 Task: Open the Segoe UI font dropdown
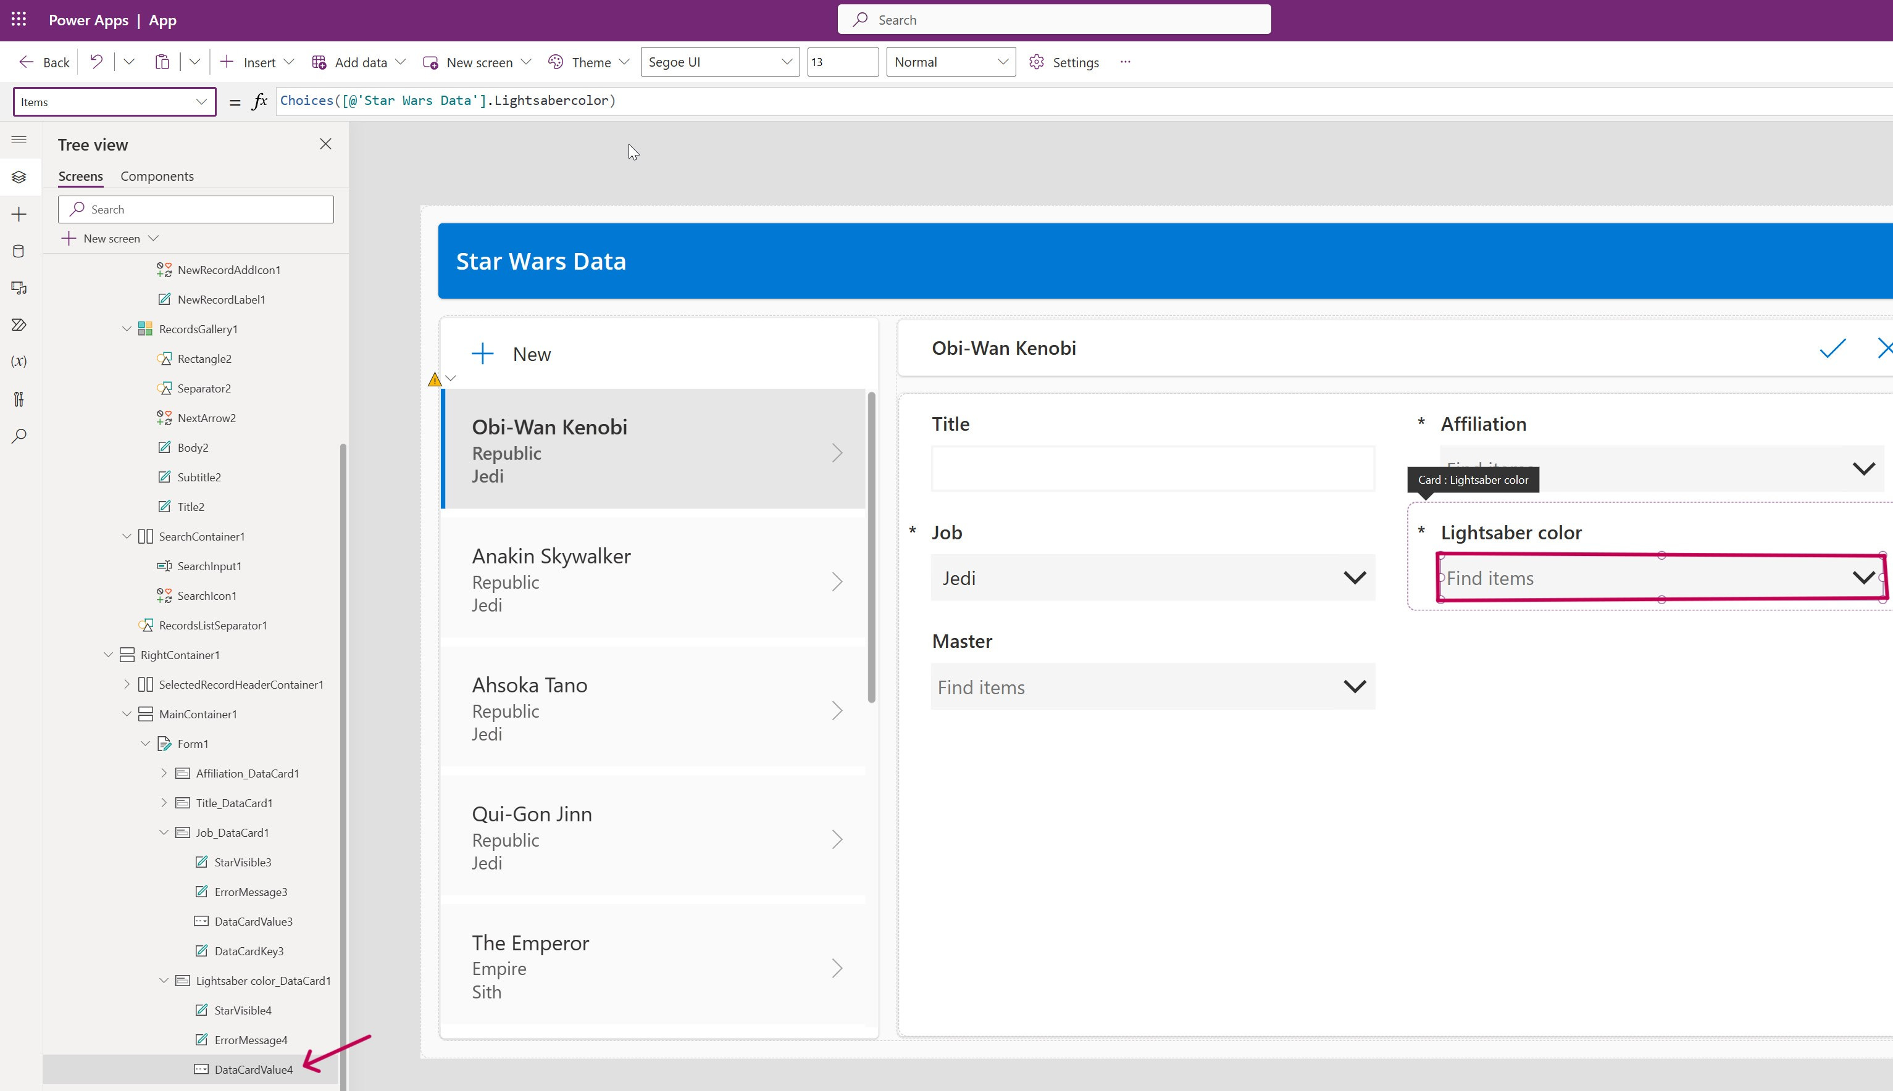tap(719, 62)
